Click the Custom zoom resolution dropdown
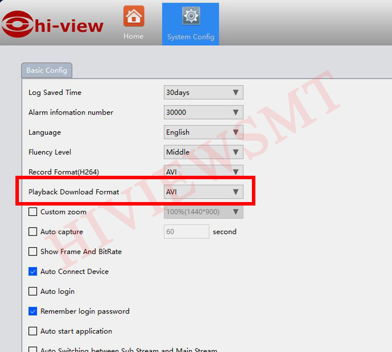The height and width of the screenshot is (352, 392). 203,211
